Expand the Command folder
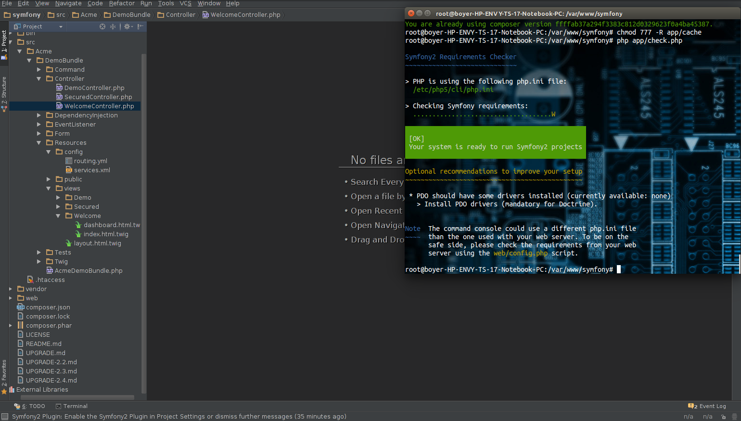The image size is (741, 421). 39,70
